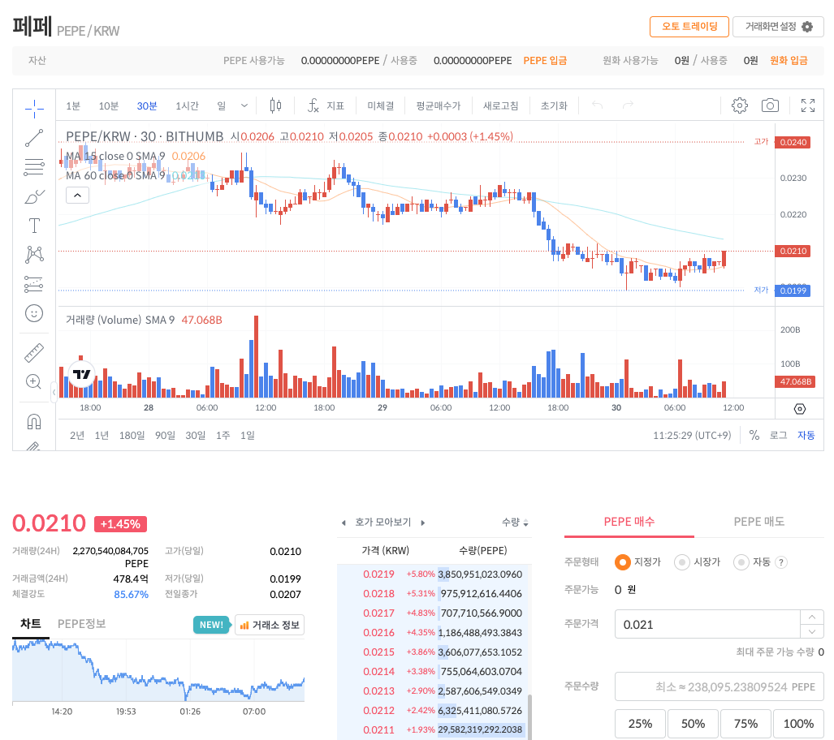Open candlestick chart style selector
The width and height of the screenshot is (834, 740).
click(x=275, y=105)
